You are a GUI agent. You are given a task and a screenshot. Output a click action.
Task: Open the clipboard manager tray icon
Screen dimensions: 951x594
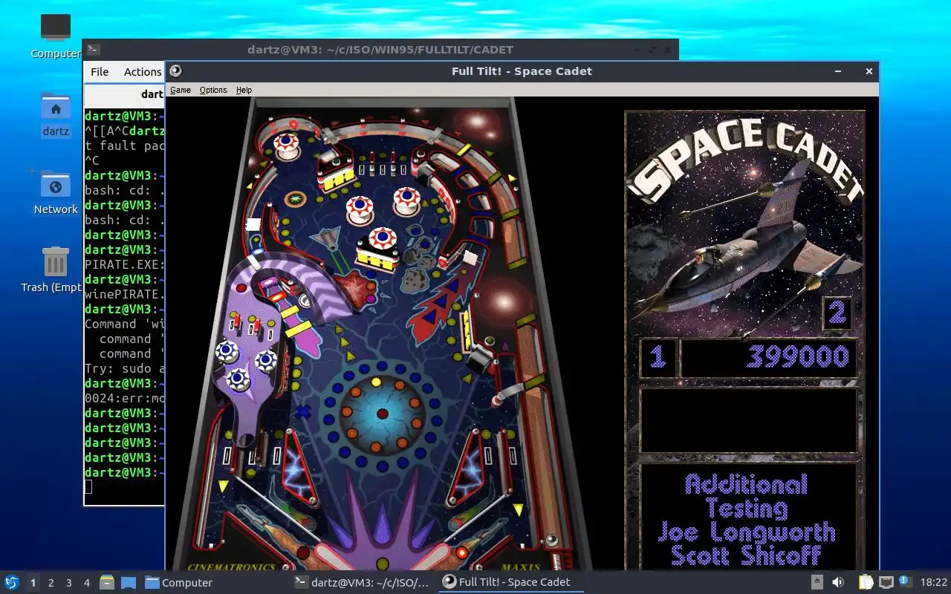tap(866, 582)
